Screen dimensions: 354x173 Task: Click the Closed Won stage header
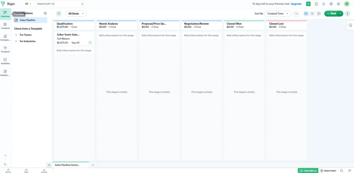pos(244,25)
